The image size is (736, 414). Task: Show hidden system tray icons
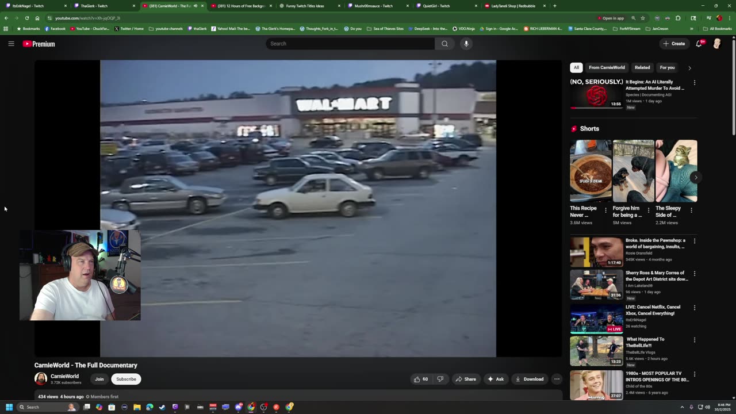(682, 407)
